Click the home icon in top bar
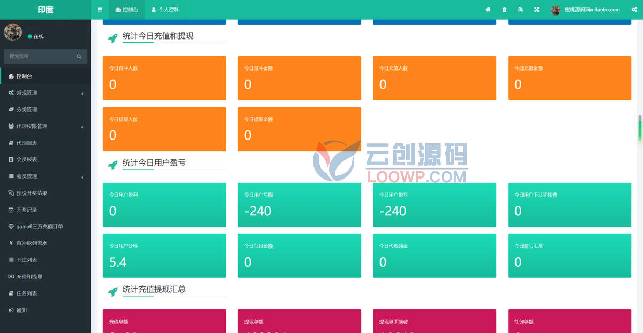 coord(488,10)
